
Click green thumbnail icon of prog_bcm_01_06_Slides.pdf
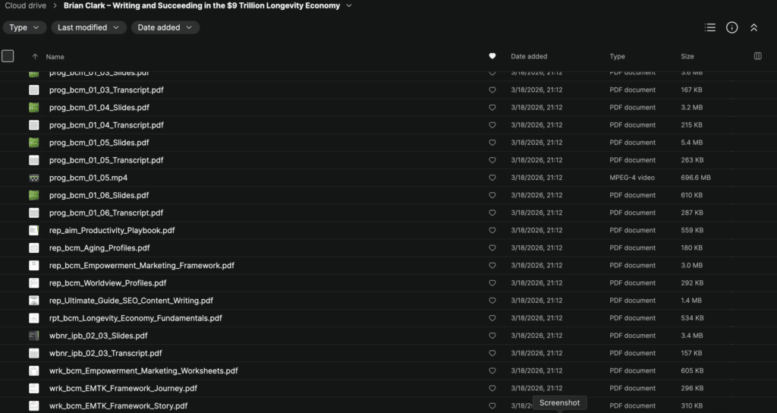33,195
